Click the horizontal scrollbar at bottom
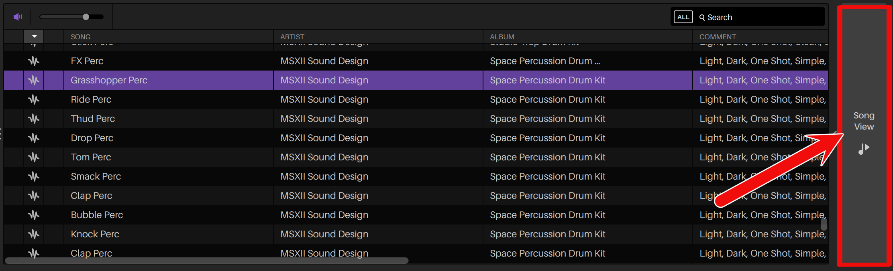The height and width of the screenshot is (271, 893). (x=206, y=261)
